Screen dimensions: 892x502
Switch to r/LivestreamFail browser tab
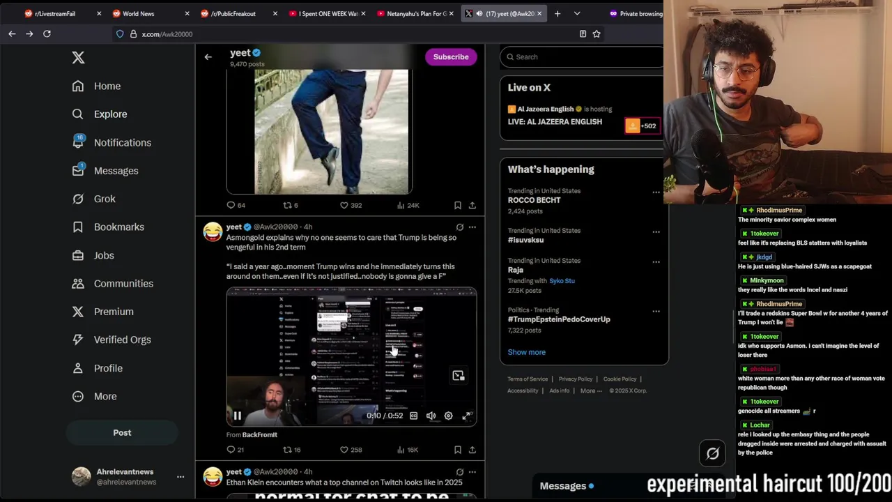click(x=62, y=13)
